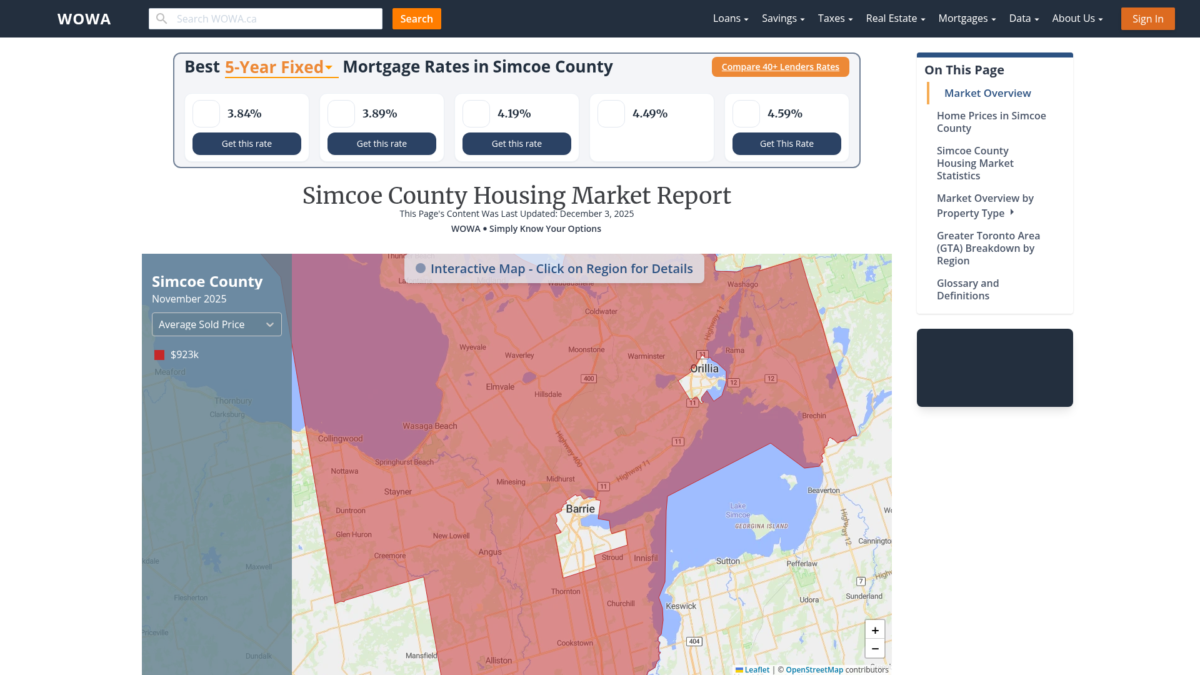Click the search magnifier icon

point(161,18)
